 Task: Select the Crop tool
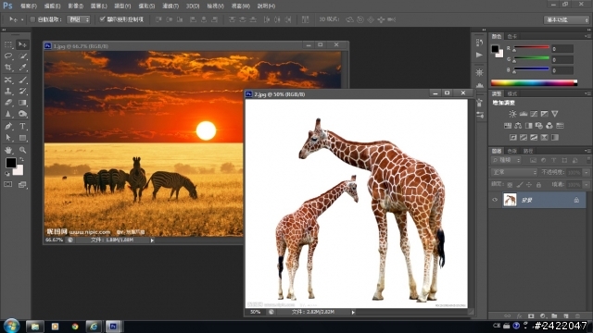pyautogui.click(x=8, y=68)
